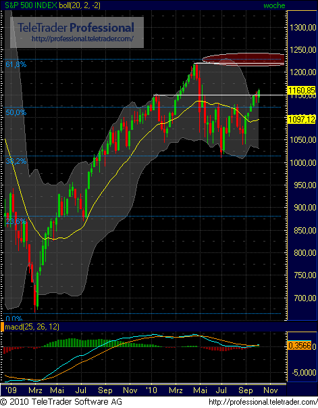Image resolution: width=318 pixels, height=408 pixels.
Task: Click the S&P 500 INDEX chart title
Action: (x=31, y=5)
